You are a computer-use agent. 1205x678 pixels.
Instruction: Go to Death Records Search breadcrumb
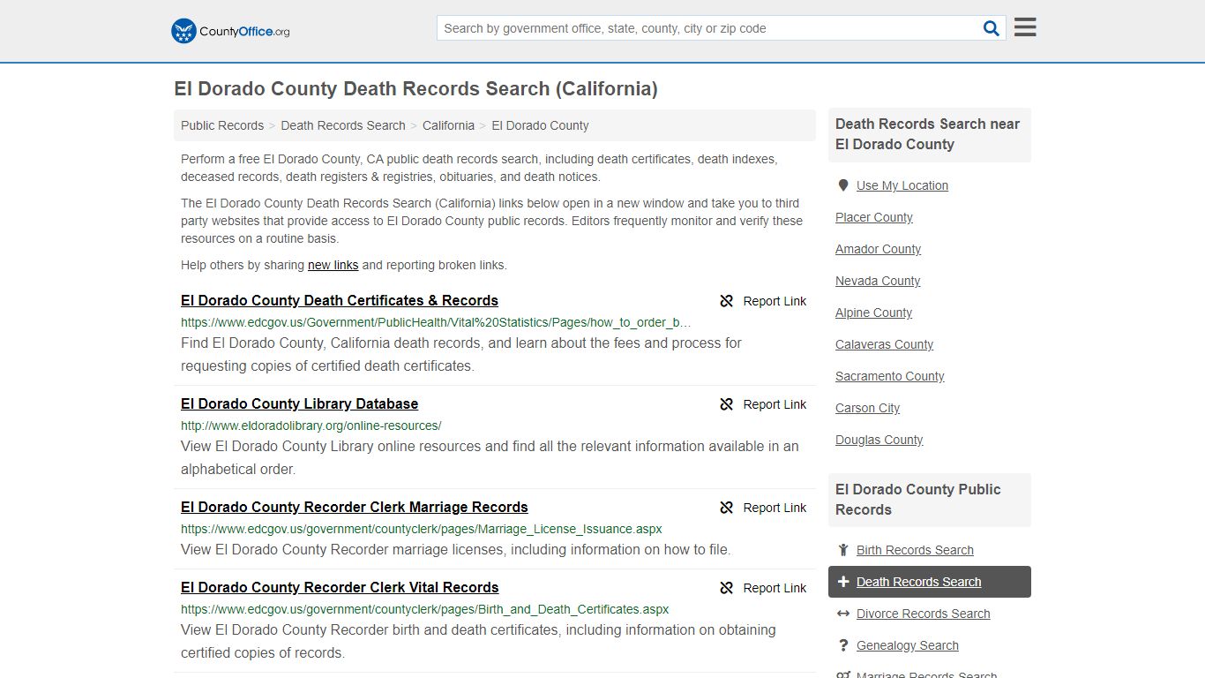pyautogui.click(x=343, y=125)
